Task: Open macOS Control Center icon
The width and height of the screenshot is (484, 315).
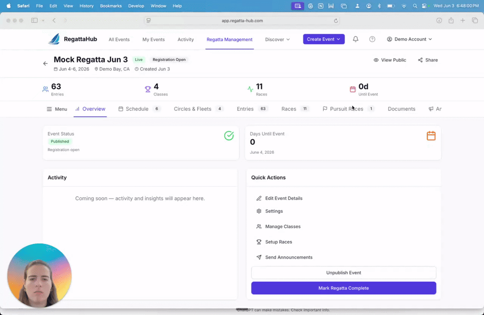Action: point(425,6)
